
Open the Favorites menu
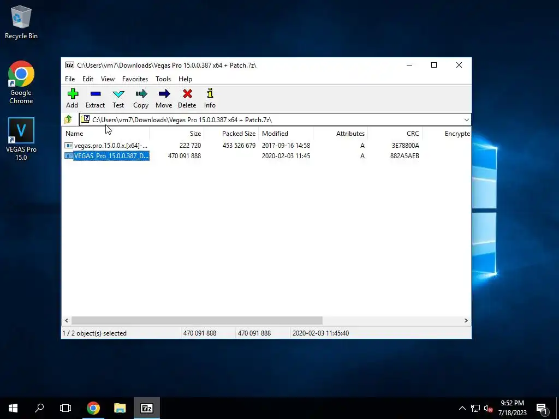pos(135,79)
